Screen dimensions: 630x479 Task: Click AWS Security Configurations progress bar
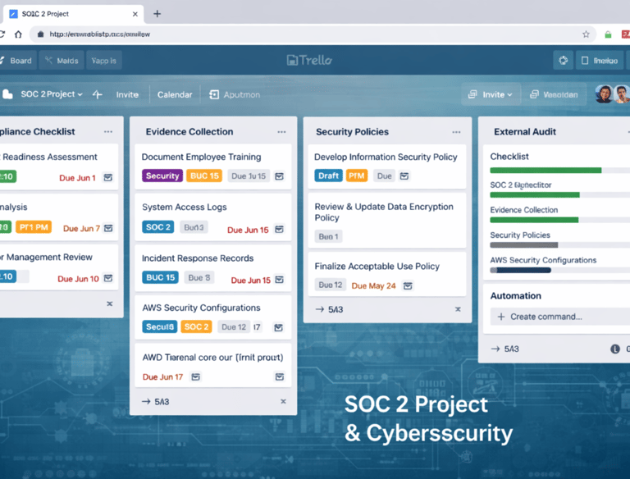pyautogui.click(x=560, y=270)
